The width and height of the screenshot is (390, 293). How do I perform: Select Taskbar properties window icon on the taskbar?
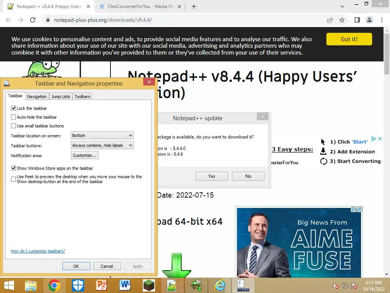click(x=243, y=285)
